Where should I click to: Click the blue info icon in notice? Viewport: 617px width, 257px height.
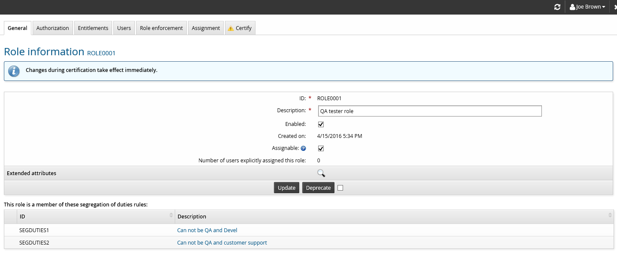click(x=14, y=71)
